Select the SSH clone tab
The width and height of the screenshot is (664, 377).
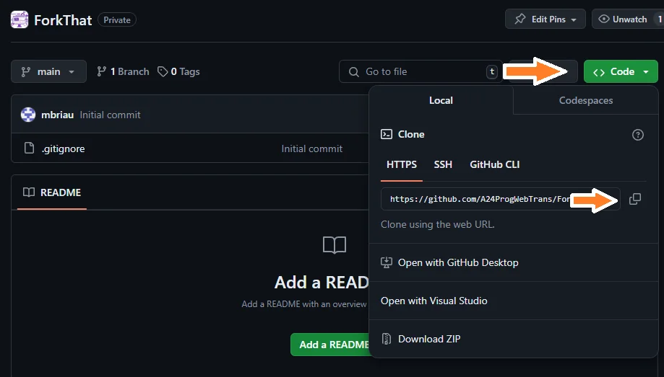(x=443, y=164)
